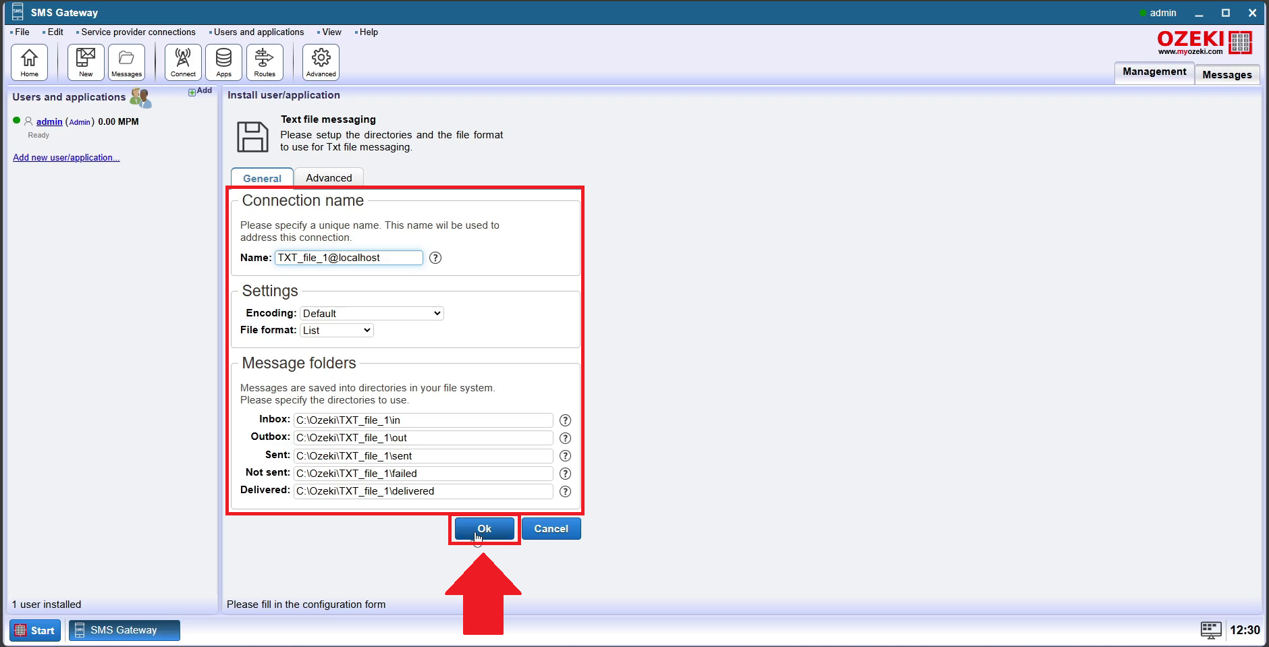
Task: Confirm with the Ok button
Action: point(485,529)
